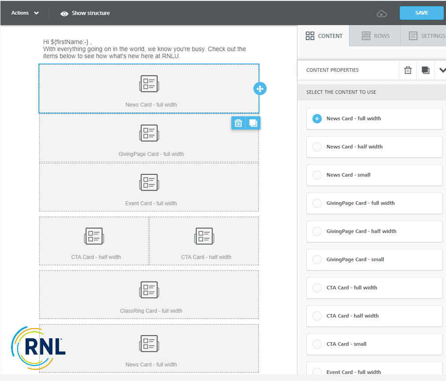446x381 pixels.
Task: Select the Event Card - full width canvas block
Action: 149,187
